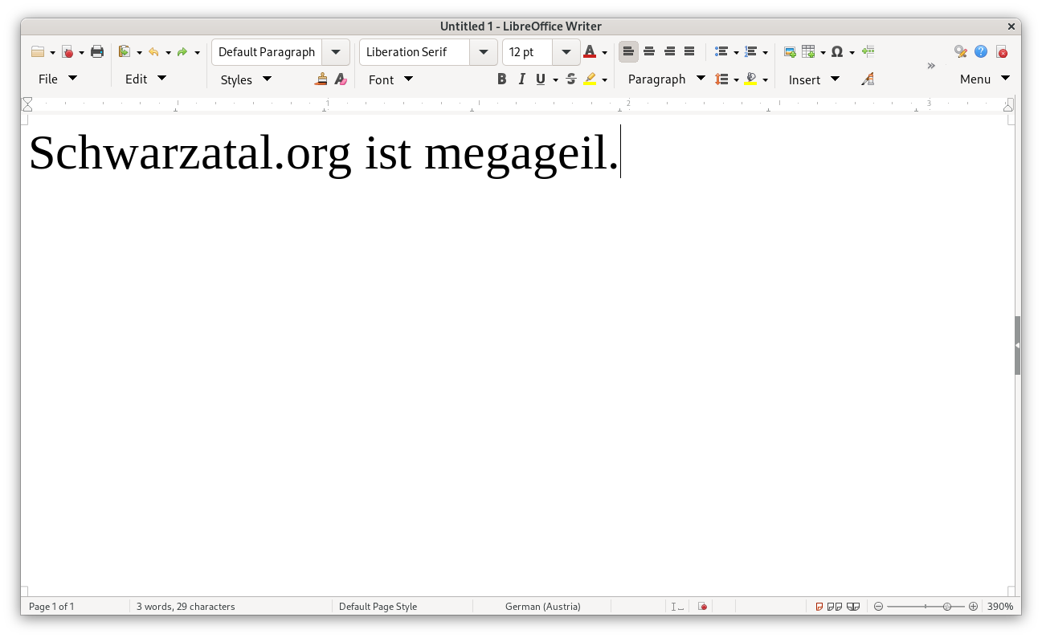The image size is (1042, 638).
Task: Expand the 12 pt font size dropdown
Action: pos(566,52)
